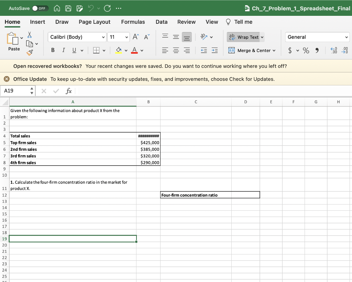
Task: Switch to the Draw tab
Action: 62,22
